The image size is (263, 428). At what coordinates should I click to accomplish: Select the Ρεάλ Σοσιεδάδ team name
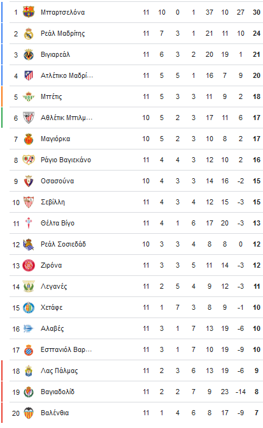pos(64,244)
